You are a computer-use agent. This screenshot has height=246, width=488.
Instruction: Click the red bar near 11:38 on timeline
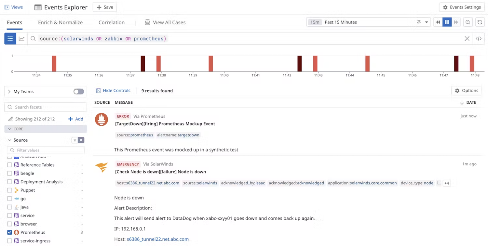[158, 64]
